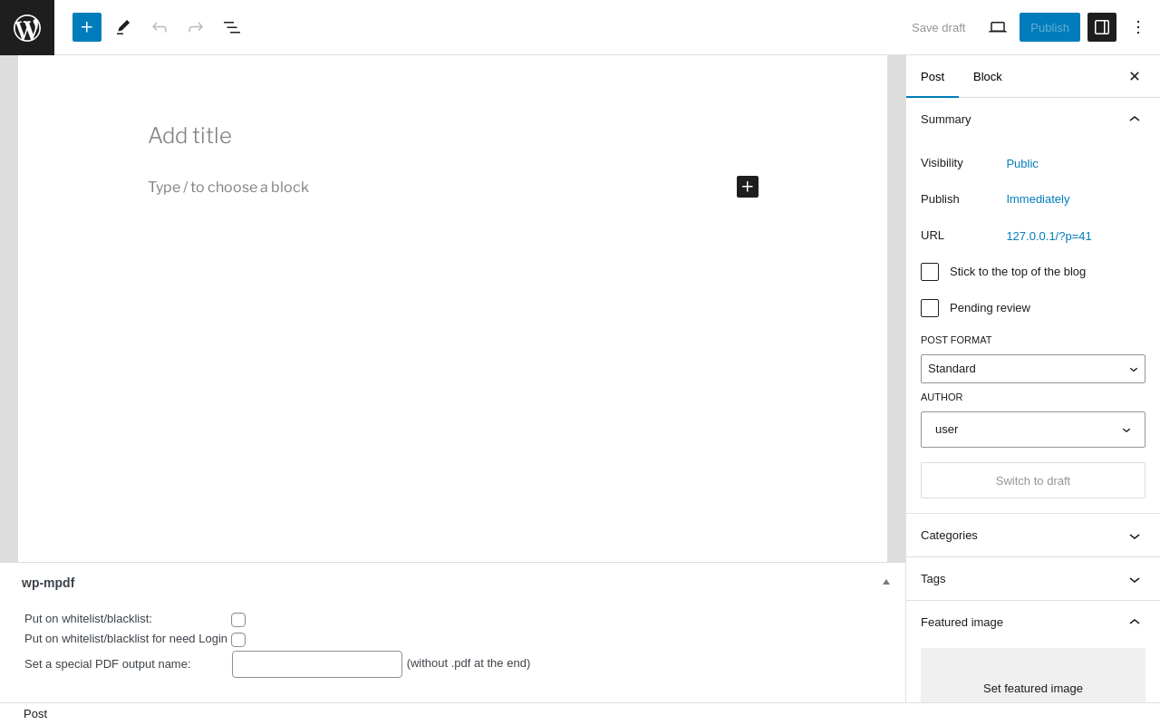
Task: Click the WordPress logo to view posts
Action: click(x=27, y=27)
